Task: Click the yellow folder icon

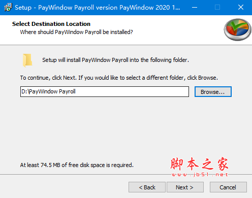Action: tap(27, 60)
